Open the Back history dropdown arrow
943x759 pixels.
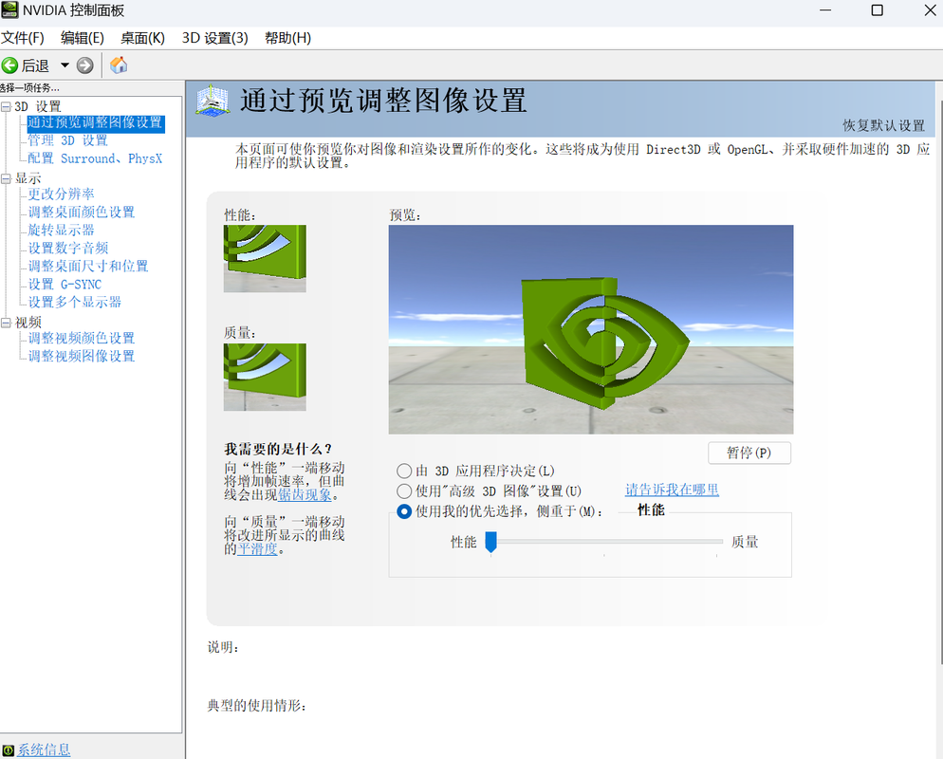point(65,65)
